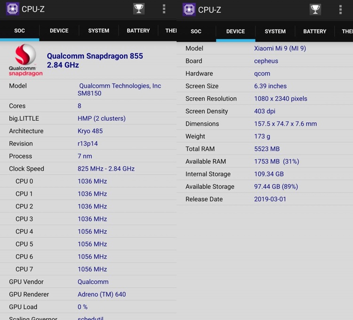The image size is (353, 320).
Task: Tap Architecture value 'Kryo 485'
Action: click(90, 131)
